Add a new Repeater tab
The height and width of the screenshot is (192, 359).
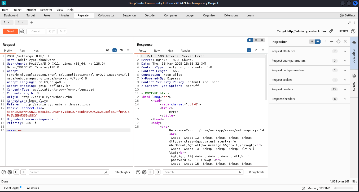coord(32,23)
